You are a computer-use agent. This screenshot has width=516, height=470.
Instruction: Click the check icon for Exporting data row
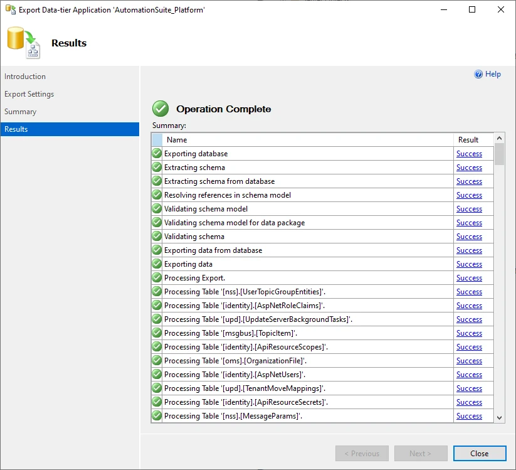tap(157, 264)
